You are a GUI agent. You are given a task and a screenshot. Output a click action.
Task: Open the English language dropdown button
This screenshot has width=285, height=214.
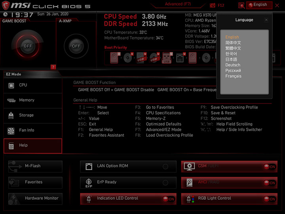[259, 5]
